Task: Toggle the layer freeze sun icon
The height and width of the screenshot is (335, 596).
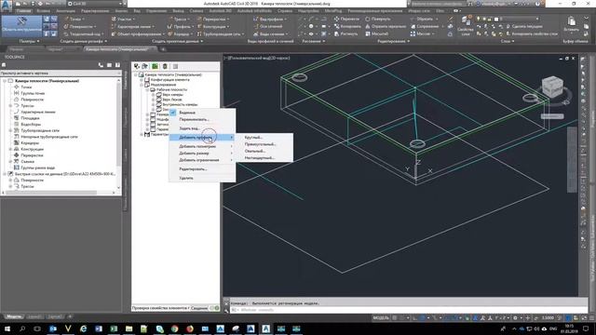Action: (x=484, y=19)
